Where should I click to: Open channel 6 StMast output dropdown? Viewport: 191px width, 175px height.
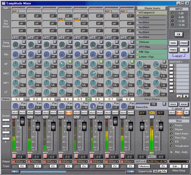pyautogui.click(x=96, y=162)
